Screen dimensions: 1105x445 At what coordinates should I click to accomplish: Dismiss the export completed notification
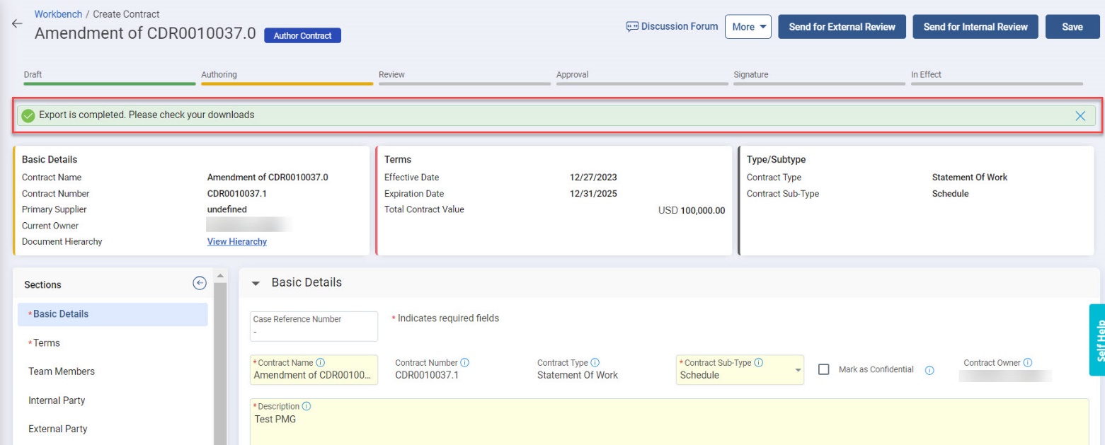click(1080, 116)
